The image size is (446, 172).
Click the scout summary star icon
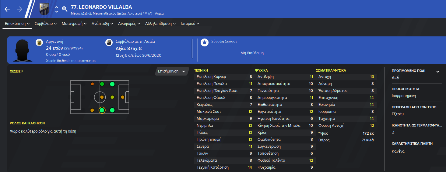click(x=204, y=42)
